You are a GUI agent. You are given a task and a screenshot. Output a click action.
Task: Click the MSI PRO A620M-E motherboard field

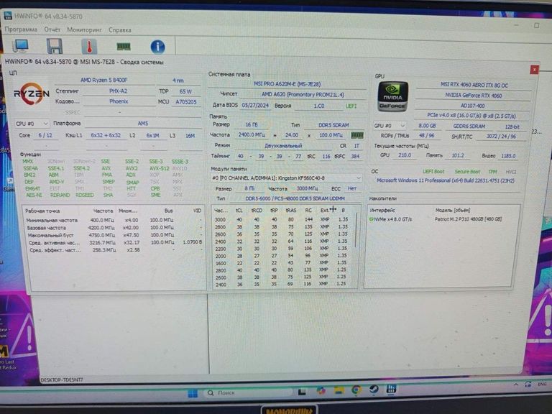coord(287,84)
